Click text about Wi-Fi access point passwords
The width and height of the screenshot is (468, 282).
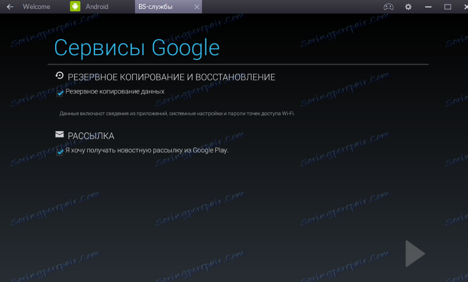point(177,114)
